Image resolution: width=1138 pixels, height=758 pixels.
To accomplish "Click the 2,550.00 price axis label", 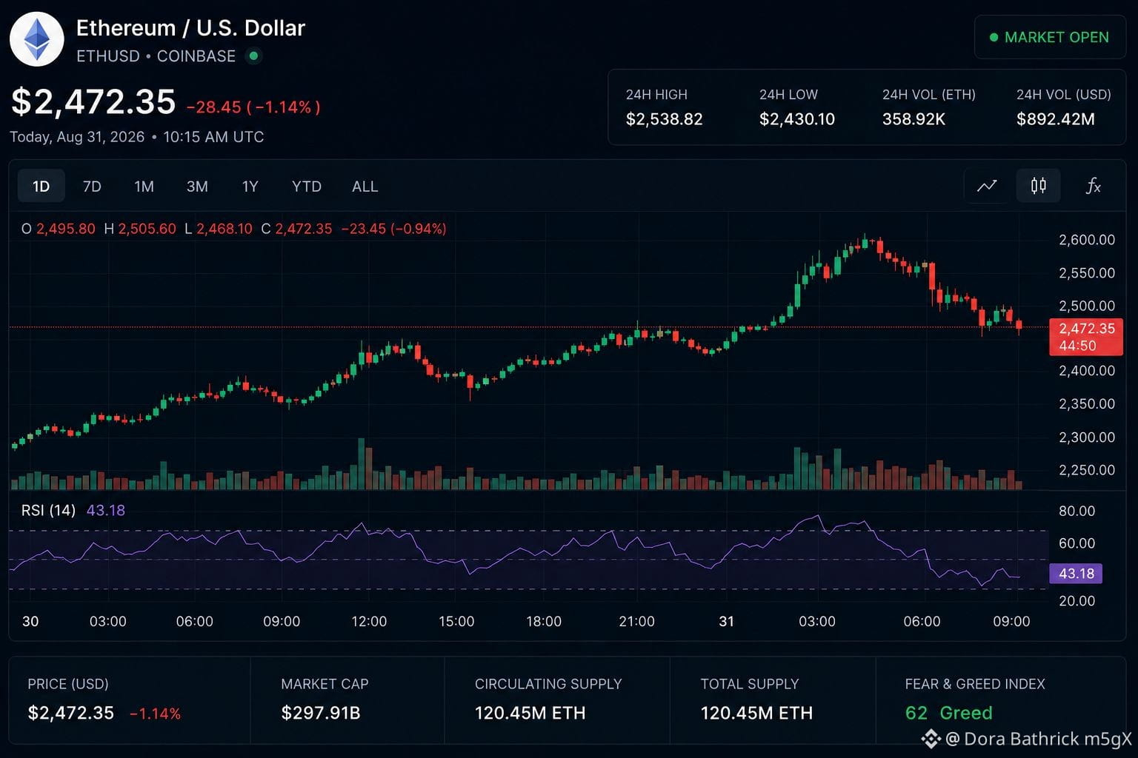I will point(1087,273).
